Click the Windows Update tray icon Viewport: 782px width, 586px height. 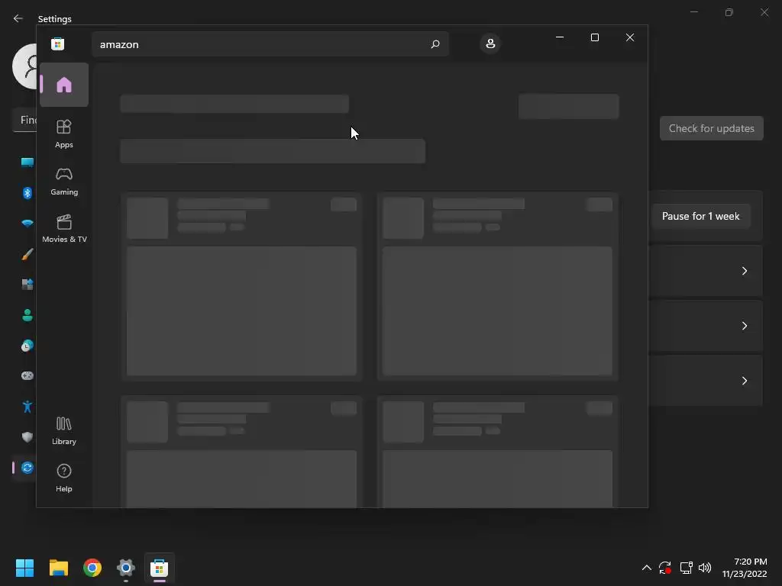click(665, 568)
